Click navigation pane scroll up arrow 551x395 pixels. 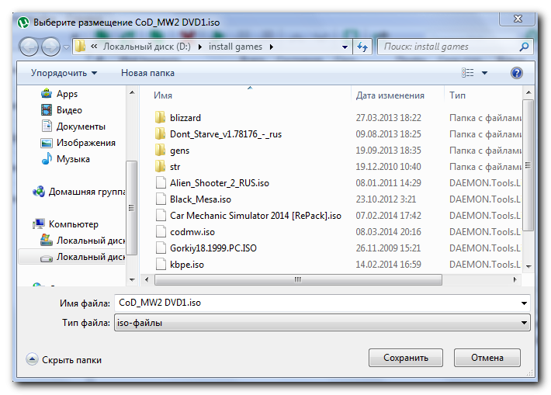(132, 93)
